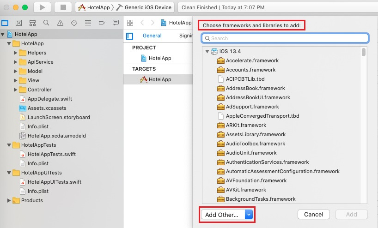This screenshot has width=378, height=228.
Task: Select AdSupport.framework in list
Action: point(252,107)
